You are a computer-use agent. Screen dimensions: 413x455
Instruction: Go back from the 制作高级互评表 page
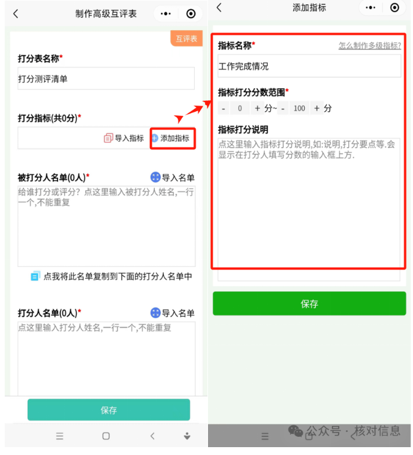[x=16, y=14]
